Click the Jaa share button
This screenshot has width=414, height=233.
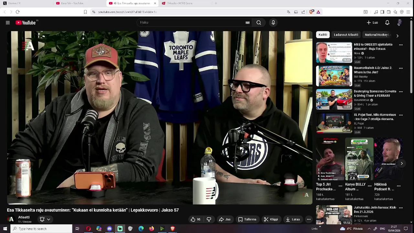pos(225,219)
